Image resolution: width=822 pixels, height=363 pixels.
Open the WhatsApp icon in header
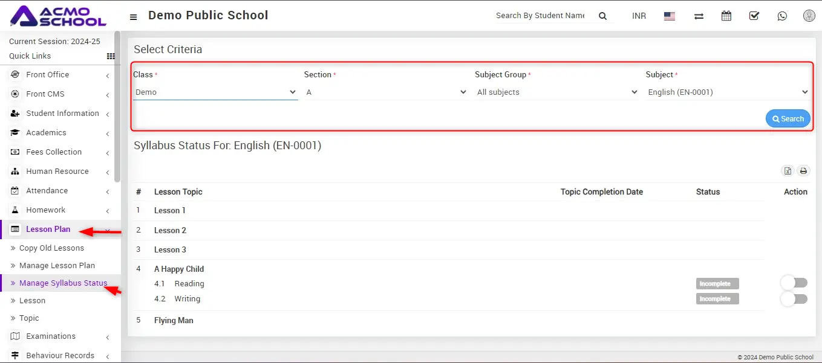[x=782, y=16]
